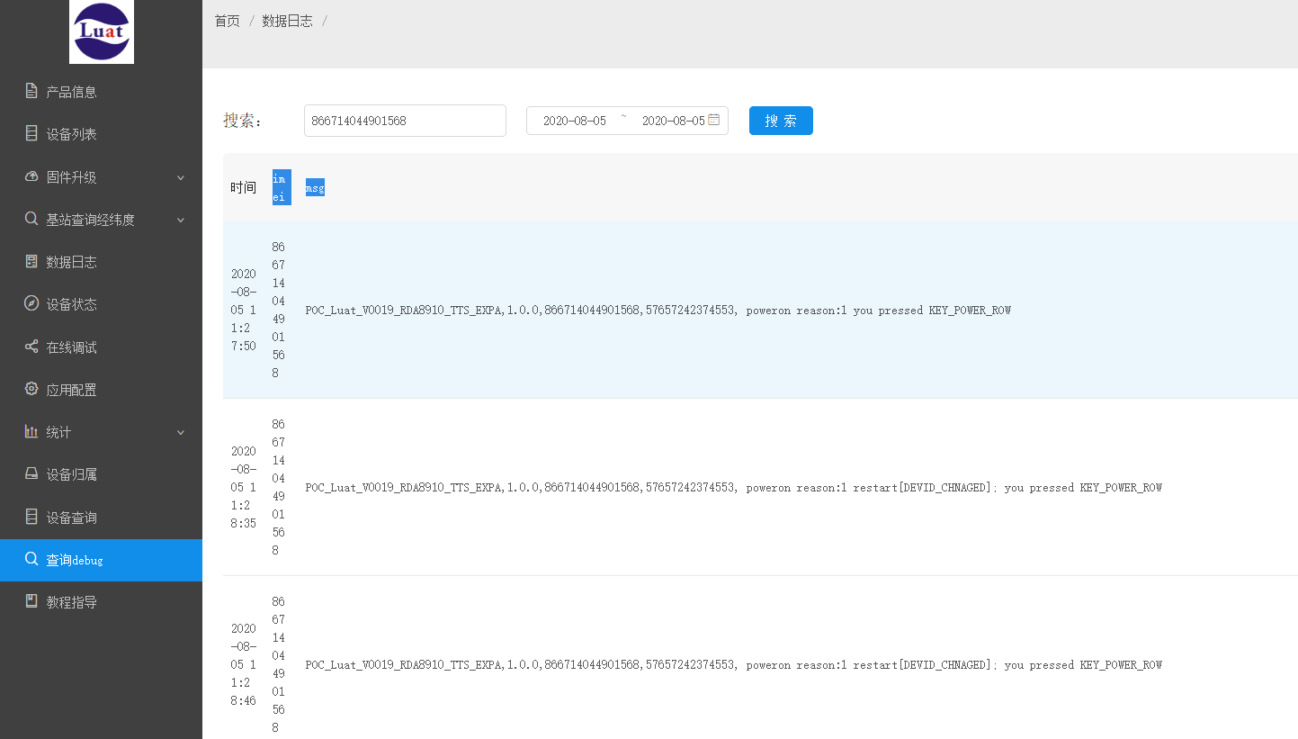Click the 数据日志 log icon

pos(31,261)
